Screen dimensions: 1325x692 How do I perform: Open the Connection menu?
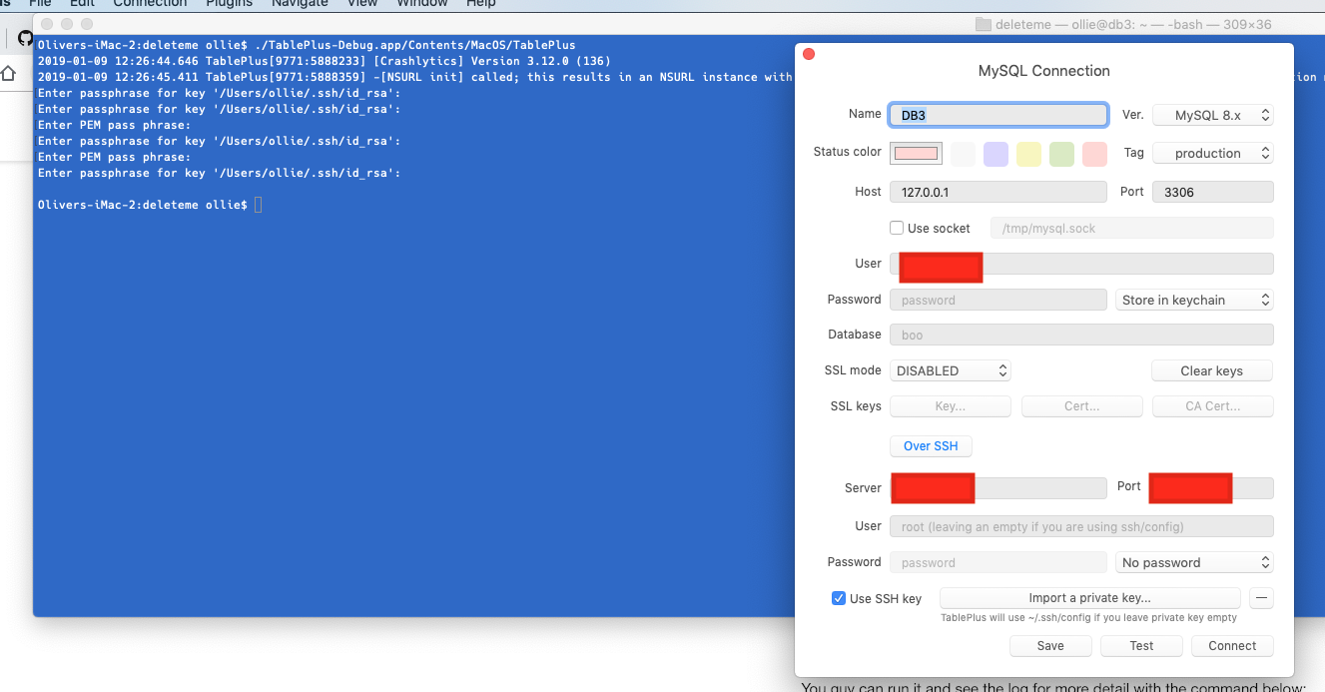(x=150, y=4)
